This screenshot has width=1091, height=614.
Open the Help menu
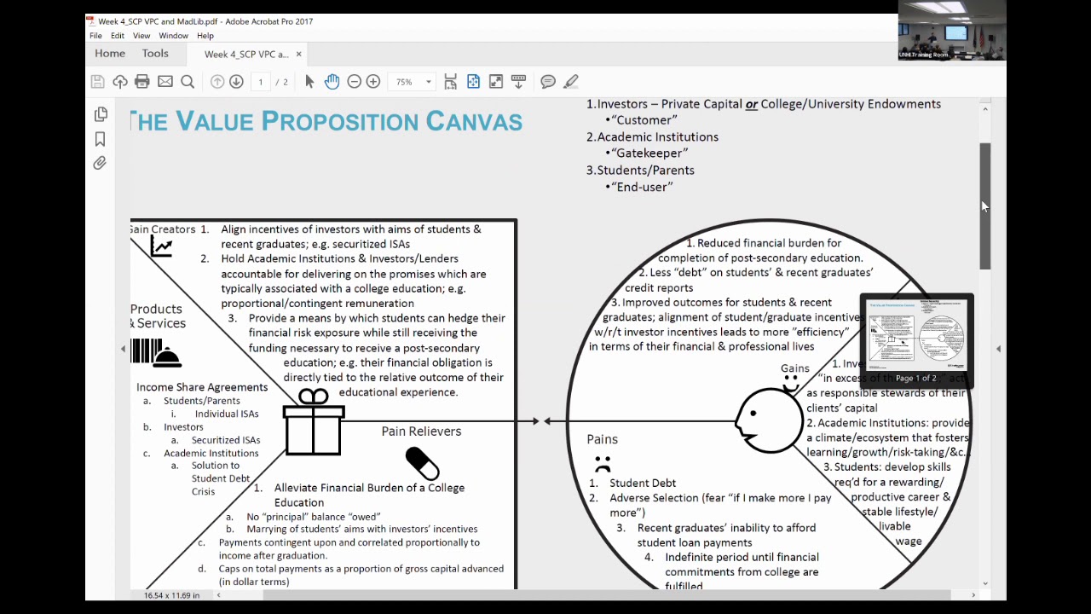(x=205, y=36)
